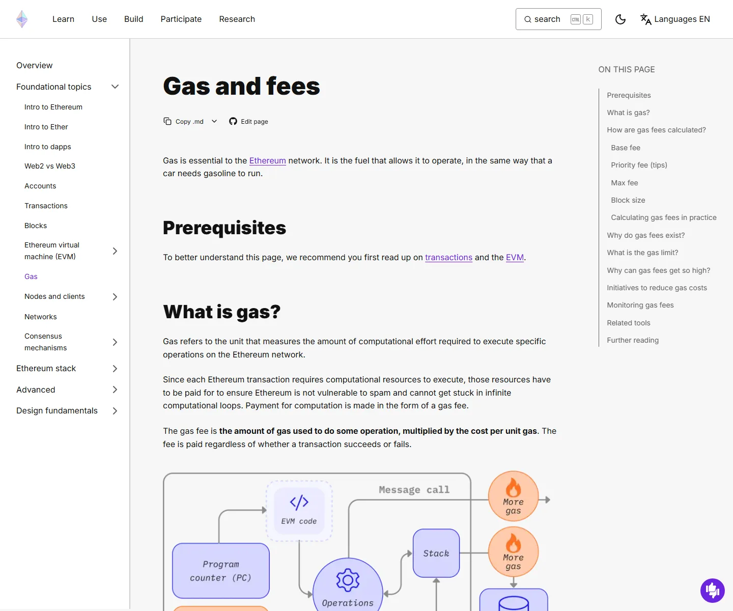
Task: Jump to Block size section
Action: pyautogui.click(x=628, y=200)
